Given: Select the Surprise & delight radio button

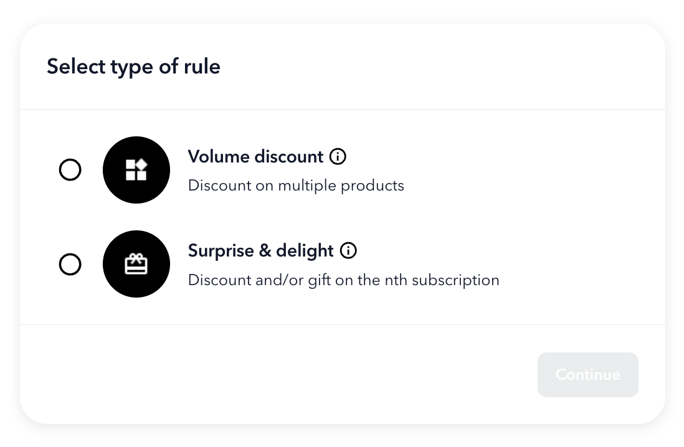Looking at the screenshot, I should [x=70, y=264].
